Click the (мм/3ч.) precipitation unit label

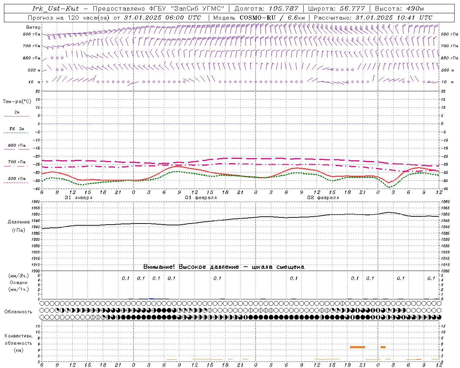[19, 276]
